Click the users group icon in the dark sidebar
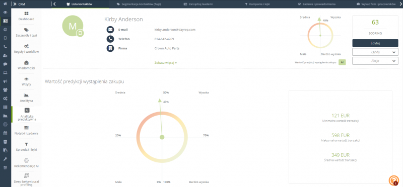This screenshot has width=403, height=187. [6, 90]
